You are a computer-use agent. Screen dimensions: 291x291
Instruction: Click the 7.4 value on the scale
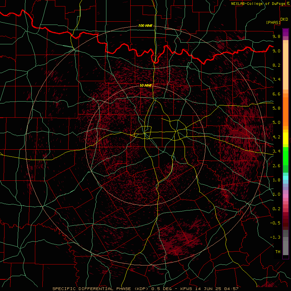point(276,80)
